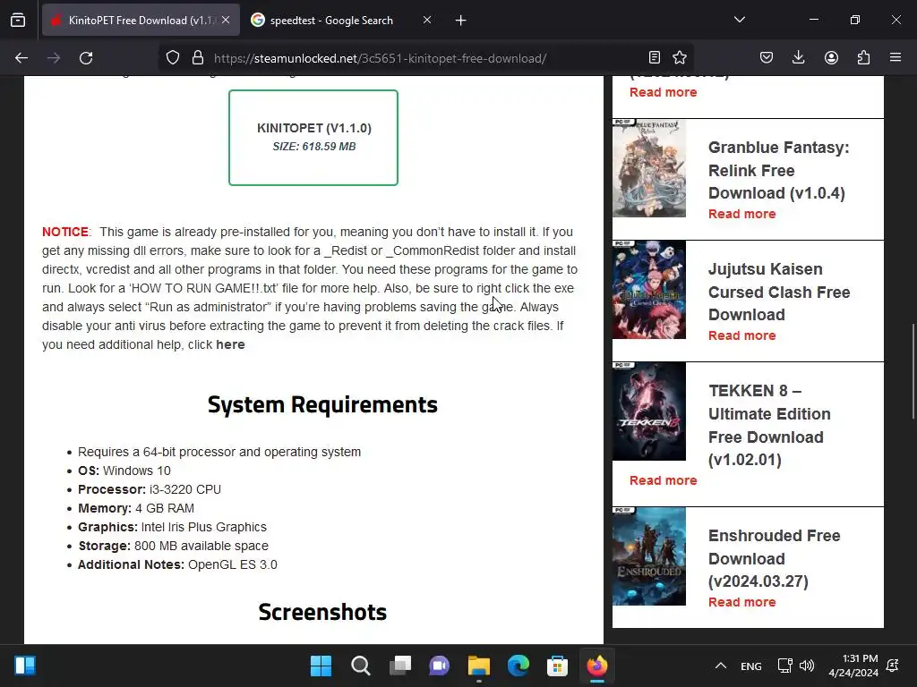Click ENG language indicator

(751, 666)
